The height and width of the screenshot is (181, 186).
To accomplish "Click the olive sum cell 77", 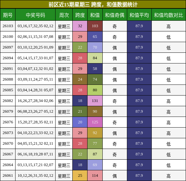I will coord(95,143).
